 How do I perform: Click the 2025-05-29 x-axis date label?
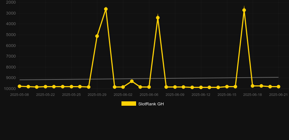click(x=97, y=95)
